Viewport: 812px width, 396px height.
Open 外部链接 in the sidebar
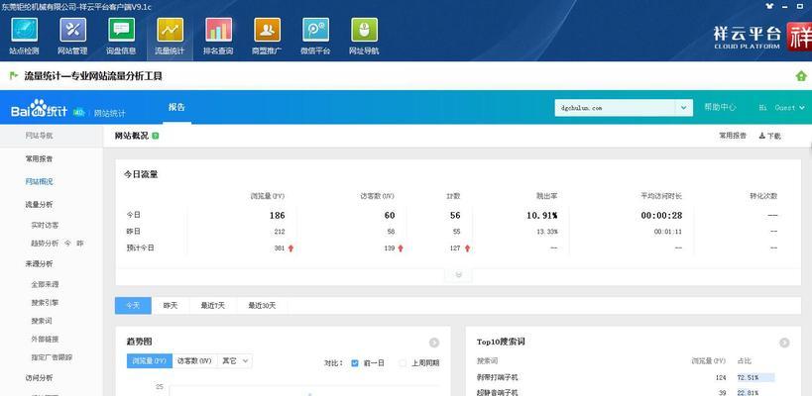tap(45, 340)
